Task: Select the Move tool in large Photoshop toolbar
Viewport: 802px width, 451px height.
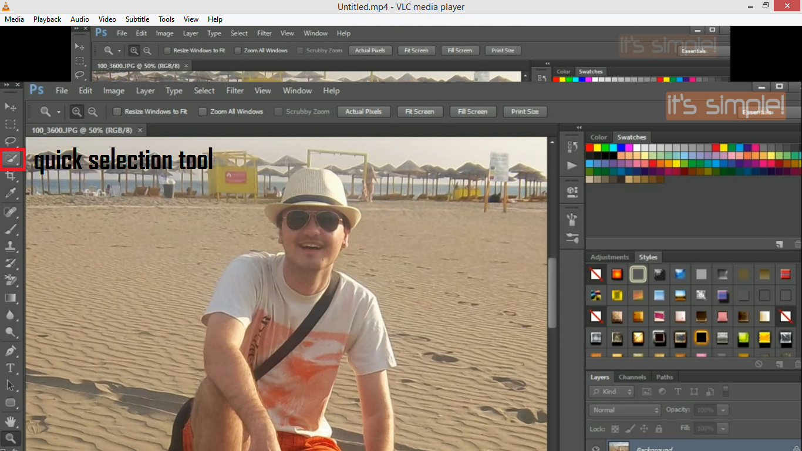Action: point(11,107)
